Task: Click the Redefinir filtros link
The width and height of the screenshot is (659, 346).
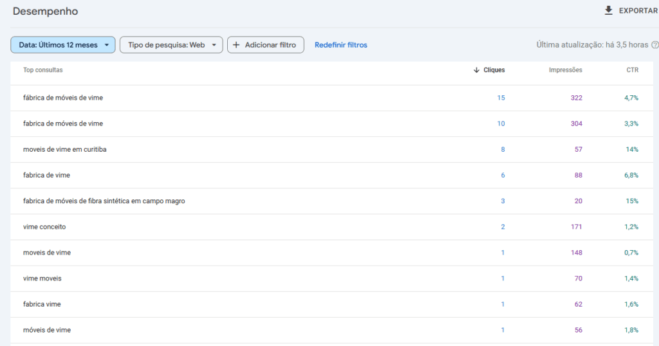Action: pyautogui.click(x=340, y=45)
